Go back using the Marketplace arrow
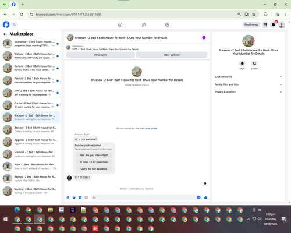The image size is (291, 233). [5, 34]
